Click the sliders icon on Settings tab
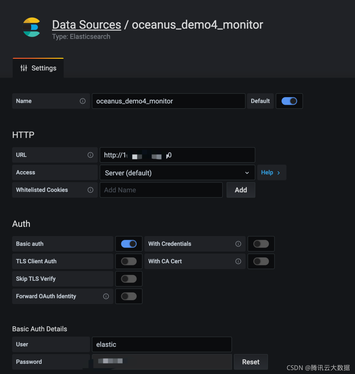This screenshot has height=374, width=355. [24, 68]
